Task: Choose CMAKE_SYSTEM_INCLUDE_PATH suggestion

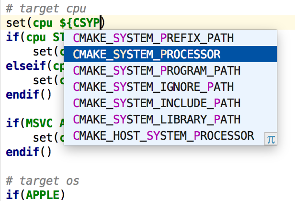Action: click(170, 103)
